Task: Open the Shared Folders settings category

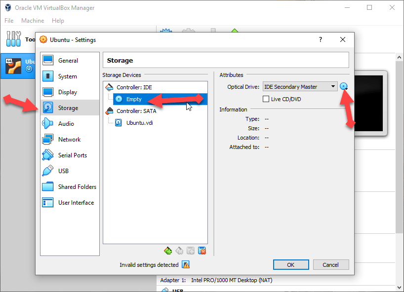Action: pyautogui.click(x=77, y=187)
